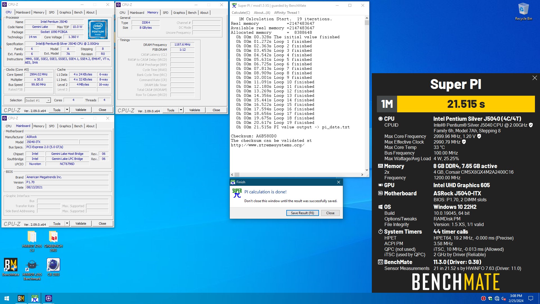This screenshot has height=304, width=540.
Task: Select CPU-Z in the taskbar
Action: point(49,298)
